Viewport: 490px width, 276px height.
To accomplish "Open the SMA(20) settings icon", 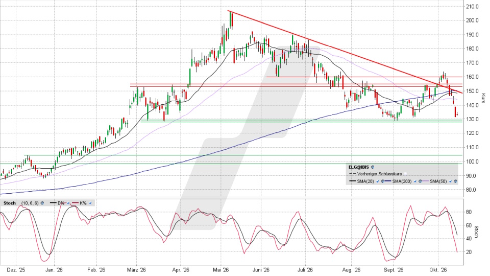I will [x=383, y=181].
